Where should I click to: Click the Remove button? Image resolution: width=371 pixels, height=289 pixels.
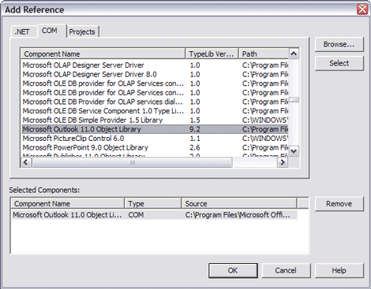pos(339,204)
